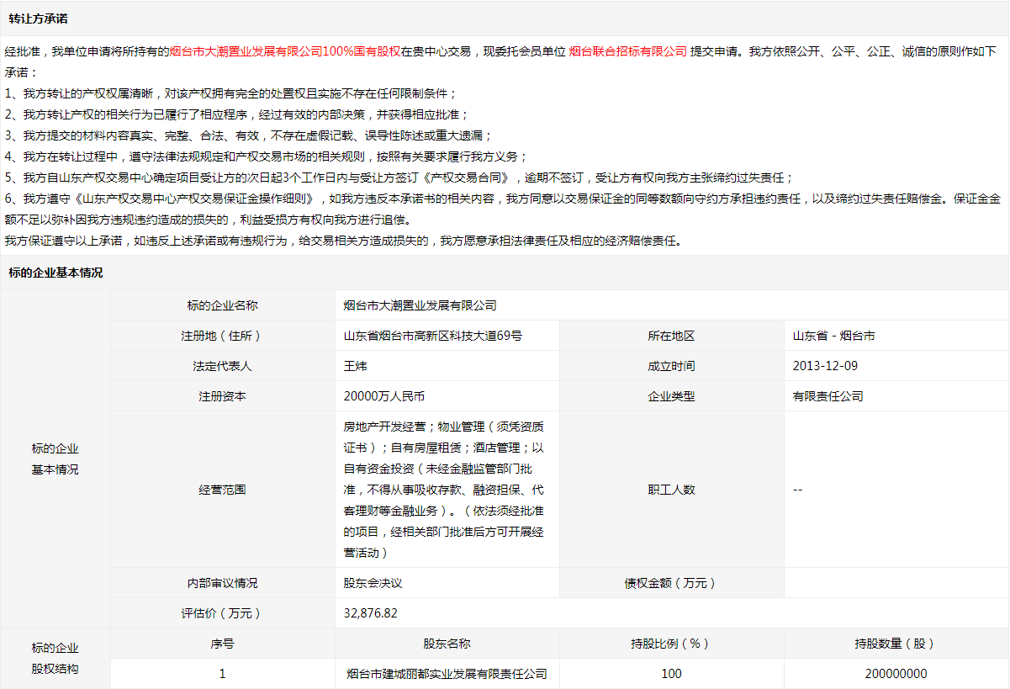
Task: Select the 标的企业名称 label cell
Action: point(223,305)
